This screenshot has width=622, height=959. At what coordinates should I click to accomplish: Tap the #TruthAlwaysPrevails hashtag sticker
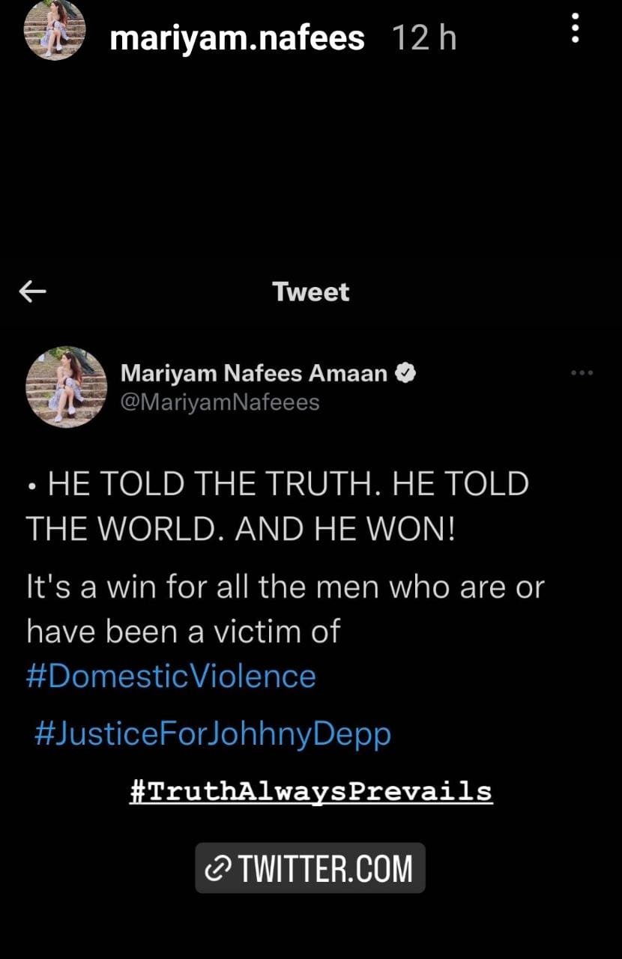pos(311,790)
